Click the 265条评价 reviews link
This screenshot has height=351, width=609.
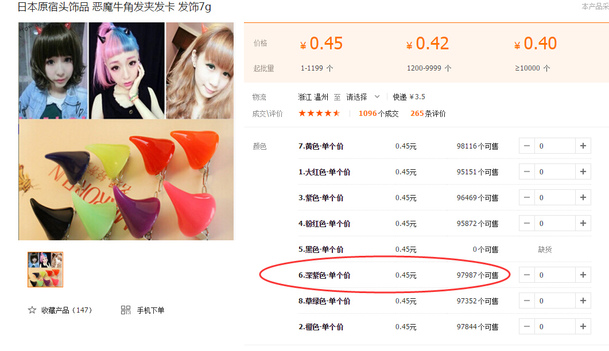(428, 114)
